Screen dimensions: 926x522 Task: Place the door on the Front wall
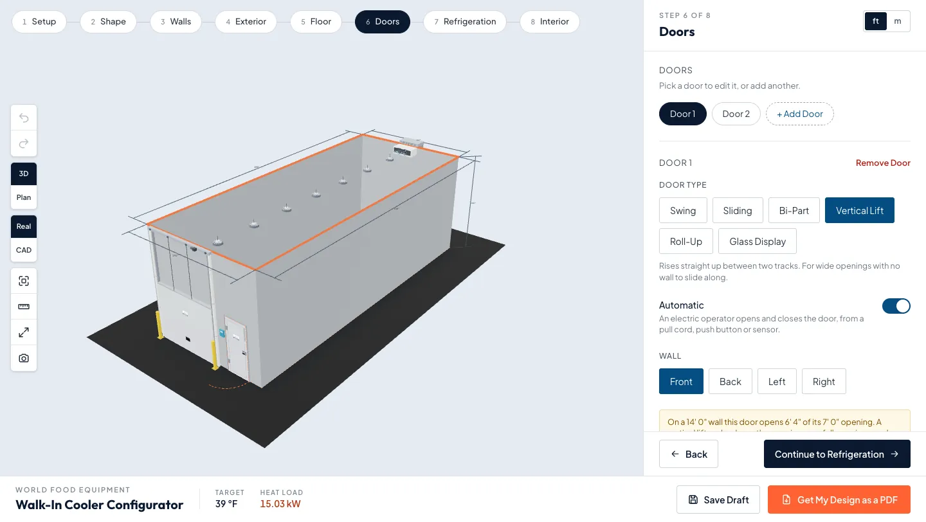point(681,381)
